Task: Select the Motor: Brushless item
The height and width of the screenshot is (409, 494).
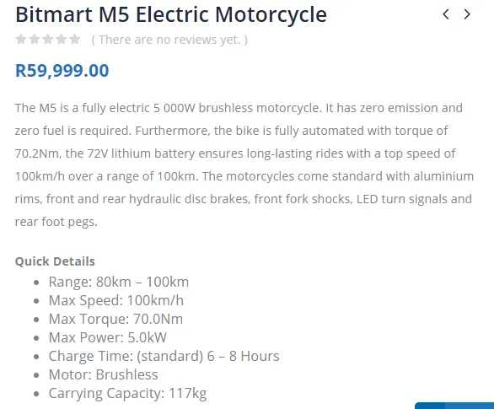Action: (103, 375)
